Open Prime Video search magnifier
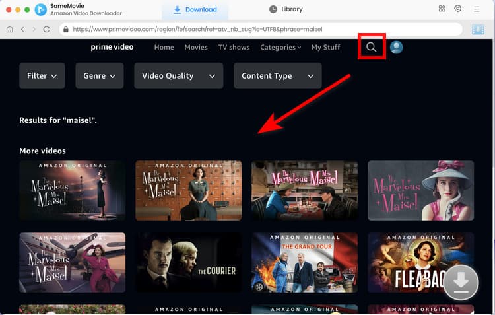The height and width of the screenshot is (315, 495). pyautogui.click(x=371, y=47)
